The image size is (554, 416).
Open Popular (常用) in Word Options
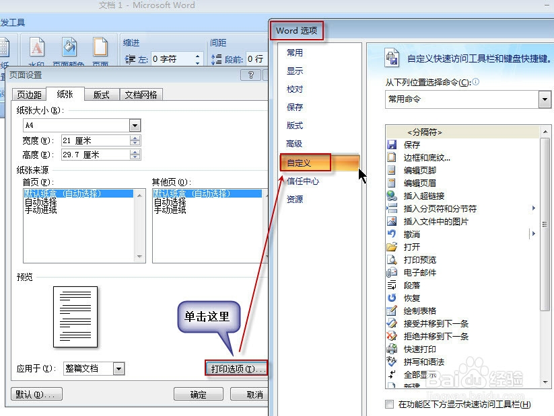coord(295,52)
